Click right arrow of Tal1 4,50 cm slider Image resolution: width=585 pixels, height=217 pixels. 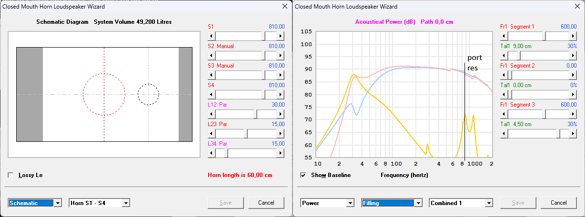click(573, 134)
